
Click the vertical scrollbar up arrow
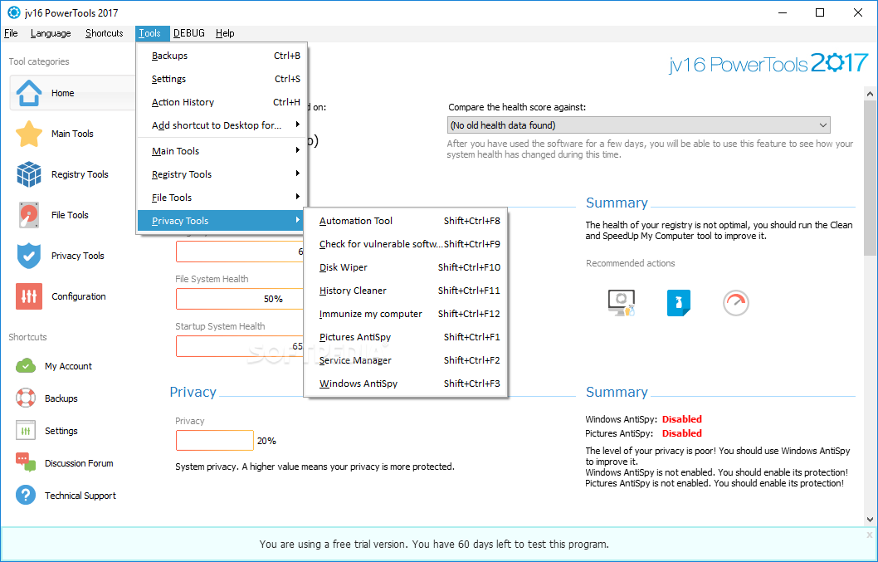tap(871, 94)
